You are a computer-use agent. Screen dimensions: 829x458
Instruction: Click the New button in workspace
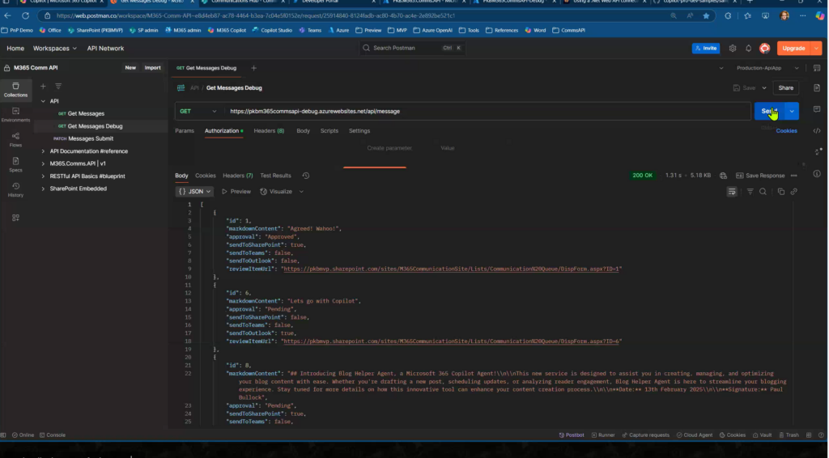(130, 68)
